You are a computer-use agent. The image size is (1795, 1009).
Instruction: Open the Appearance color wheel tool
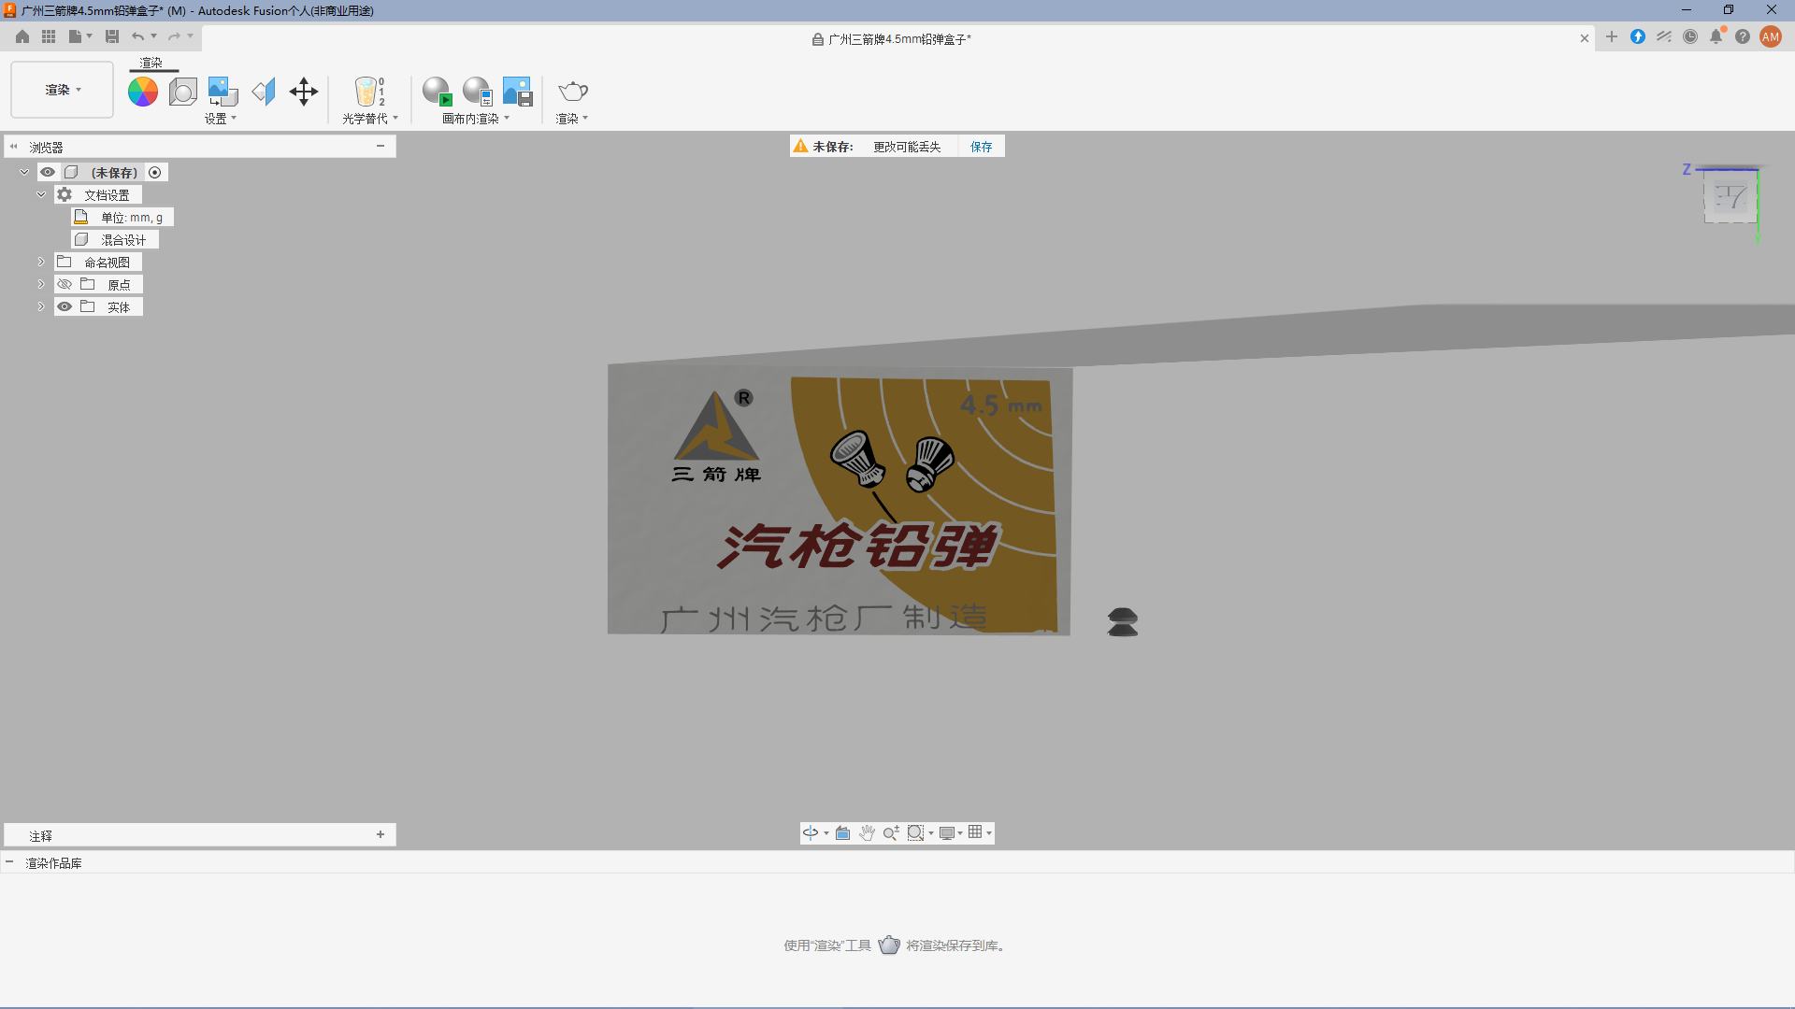coord(143,92)
